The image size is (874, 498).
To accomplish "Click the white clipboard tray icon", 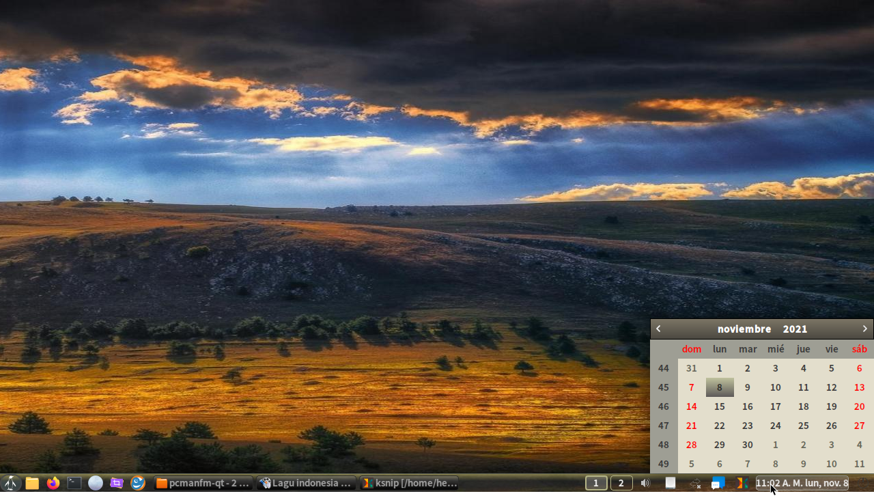I will (x=671, y=483).
